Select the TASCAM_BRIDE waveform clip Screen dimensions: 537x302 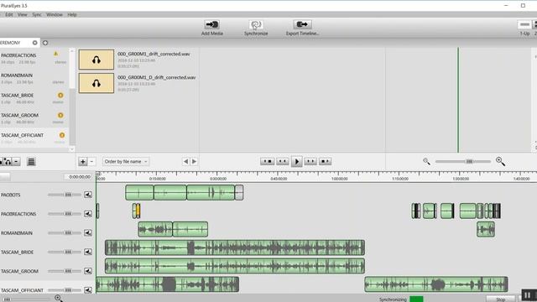(235, 247)
